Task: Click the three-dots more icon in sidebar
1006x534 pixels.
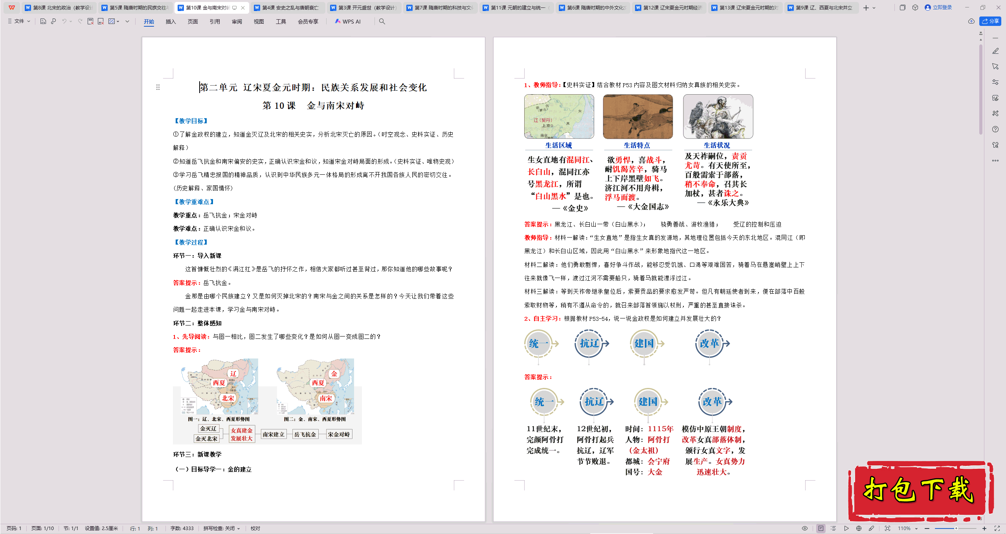Action: coord(995,161)
